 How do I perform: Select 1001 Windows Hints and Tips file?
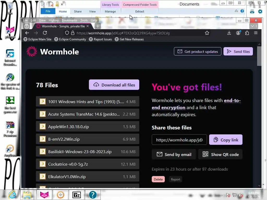pos(88,102)
